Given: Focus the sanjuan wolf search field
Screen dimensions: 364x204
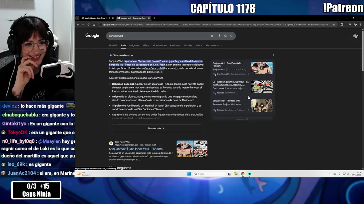Looking at the screenshot, I should (159, 36).
